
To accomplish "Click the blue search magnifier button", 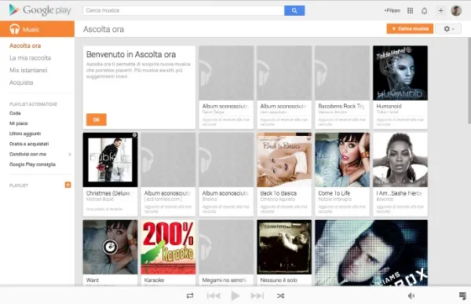I will click(294, 10).
